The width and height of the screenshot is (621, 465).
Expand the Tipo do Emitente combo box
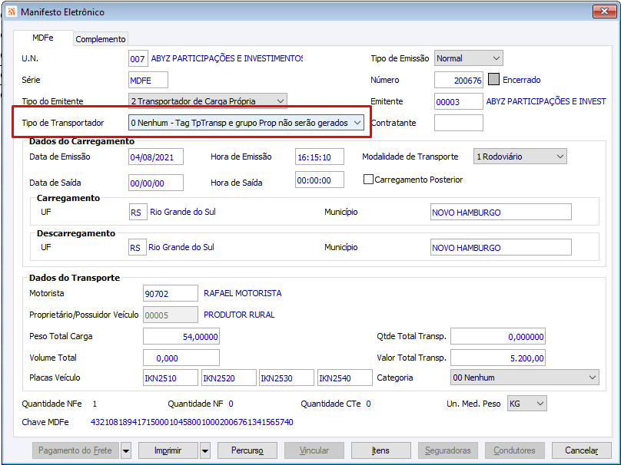coord(208,101)
